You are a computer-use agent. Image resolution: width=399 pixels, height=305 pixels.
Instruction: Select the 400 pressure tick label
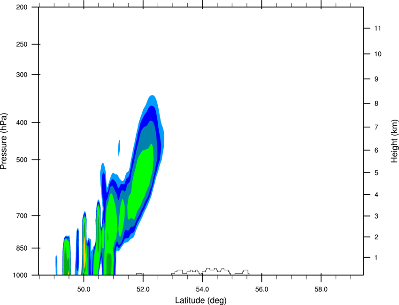point(22,122)
